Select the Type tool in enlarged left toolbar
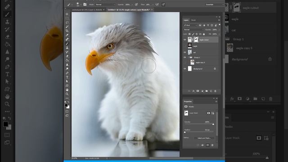The height and width of the screenshot is (162, 288). point(7,74)
